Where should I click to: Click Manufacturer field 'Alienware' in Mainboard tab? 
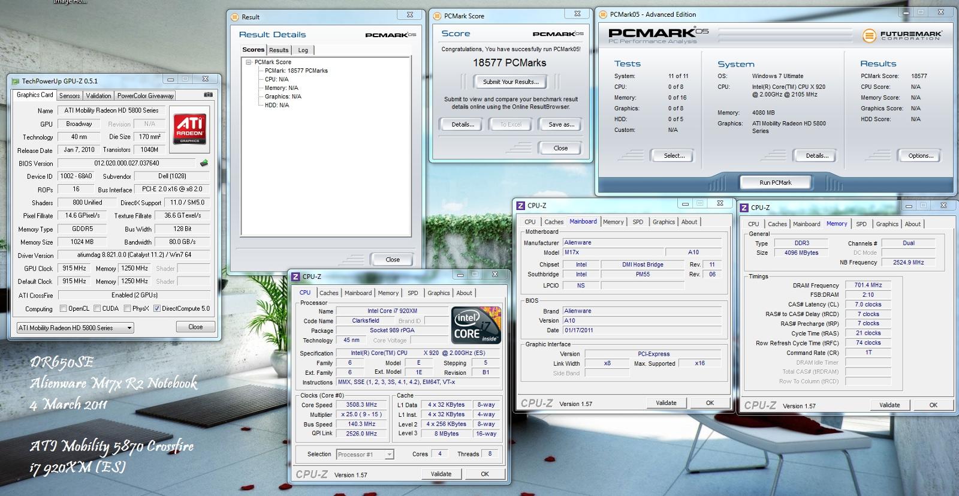click(x=642, y=243)
